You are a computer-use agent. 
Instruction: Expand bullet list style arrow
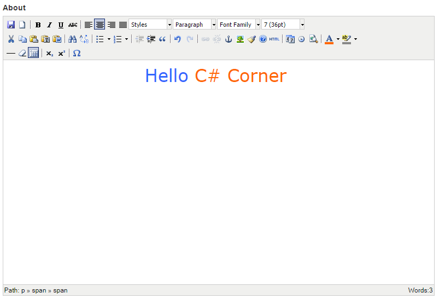pyautogui.click(x=109, y=39)
